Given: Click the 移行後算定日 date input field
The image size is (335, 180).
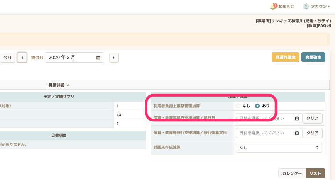Looking at the screenshot, I should click(266, 133).
